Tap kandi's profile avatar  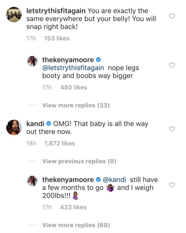pos(14,127)
